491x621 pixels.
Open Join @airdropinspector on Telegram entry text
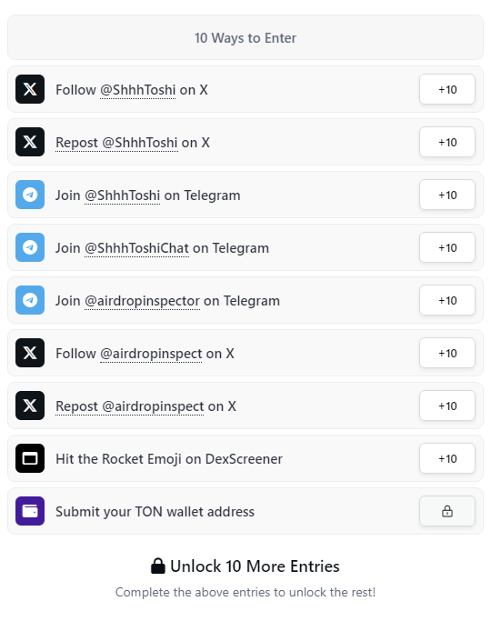click(x=167, y=301)
